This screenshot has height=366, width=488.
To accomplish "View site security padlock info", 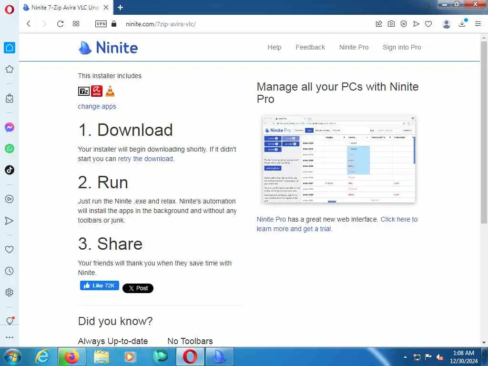I will 114,24.
